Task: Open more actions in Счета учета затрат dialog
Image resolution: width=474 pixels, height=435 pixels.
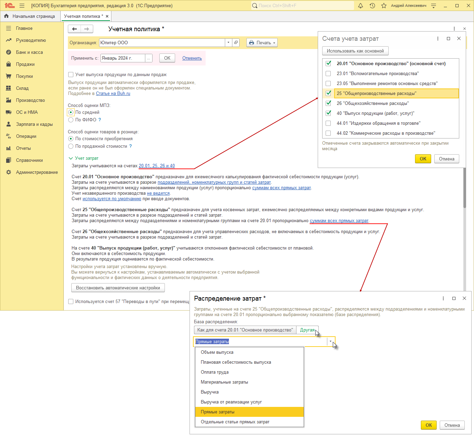Action: (438, 38)
